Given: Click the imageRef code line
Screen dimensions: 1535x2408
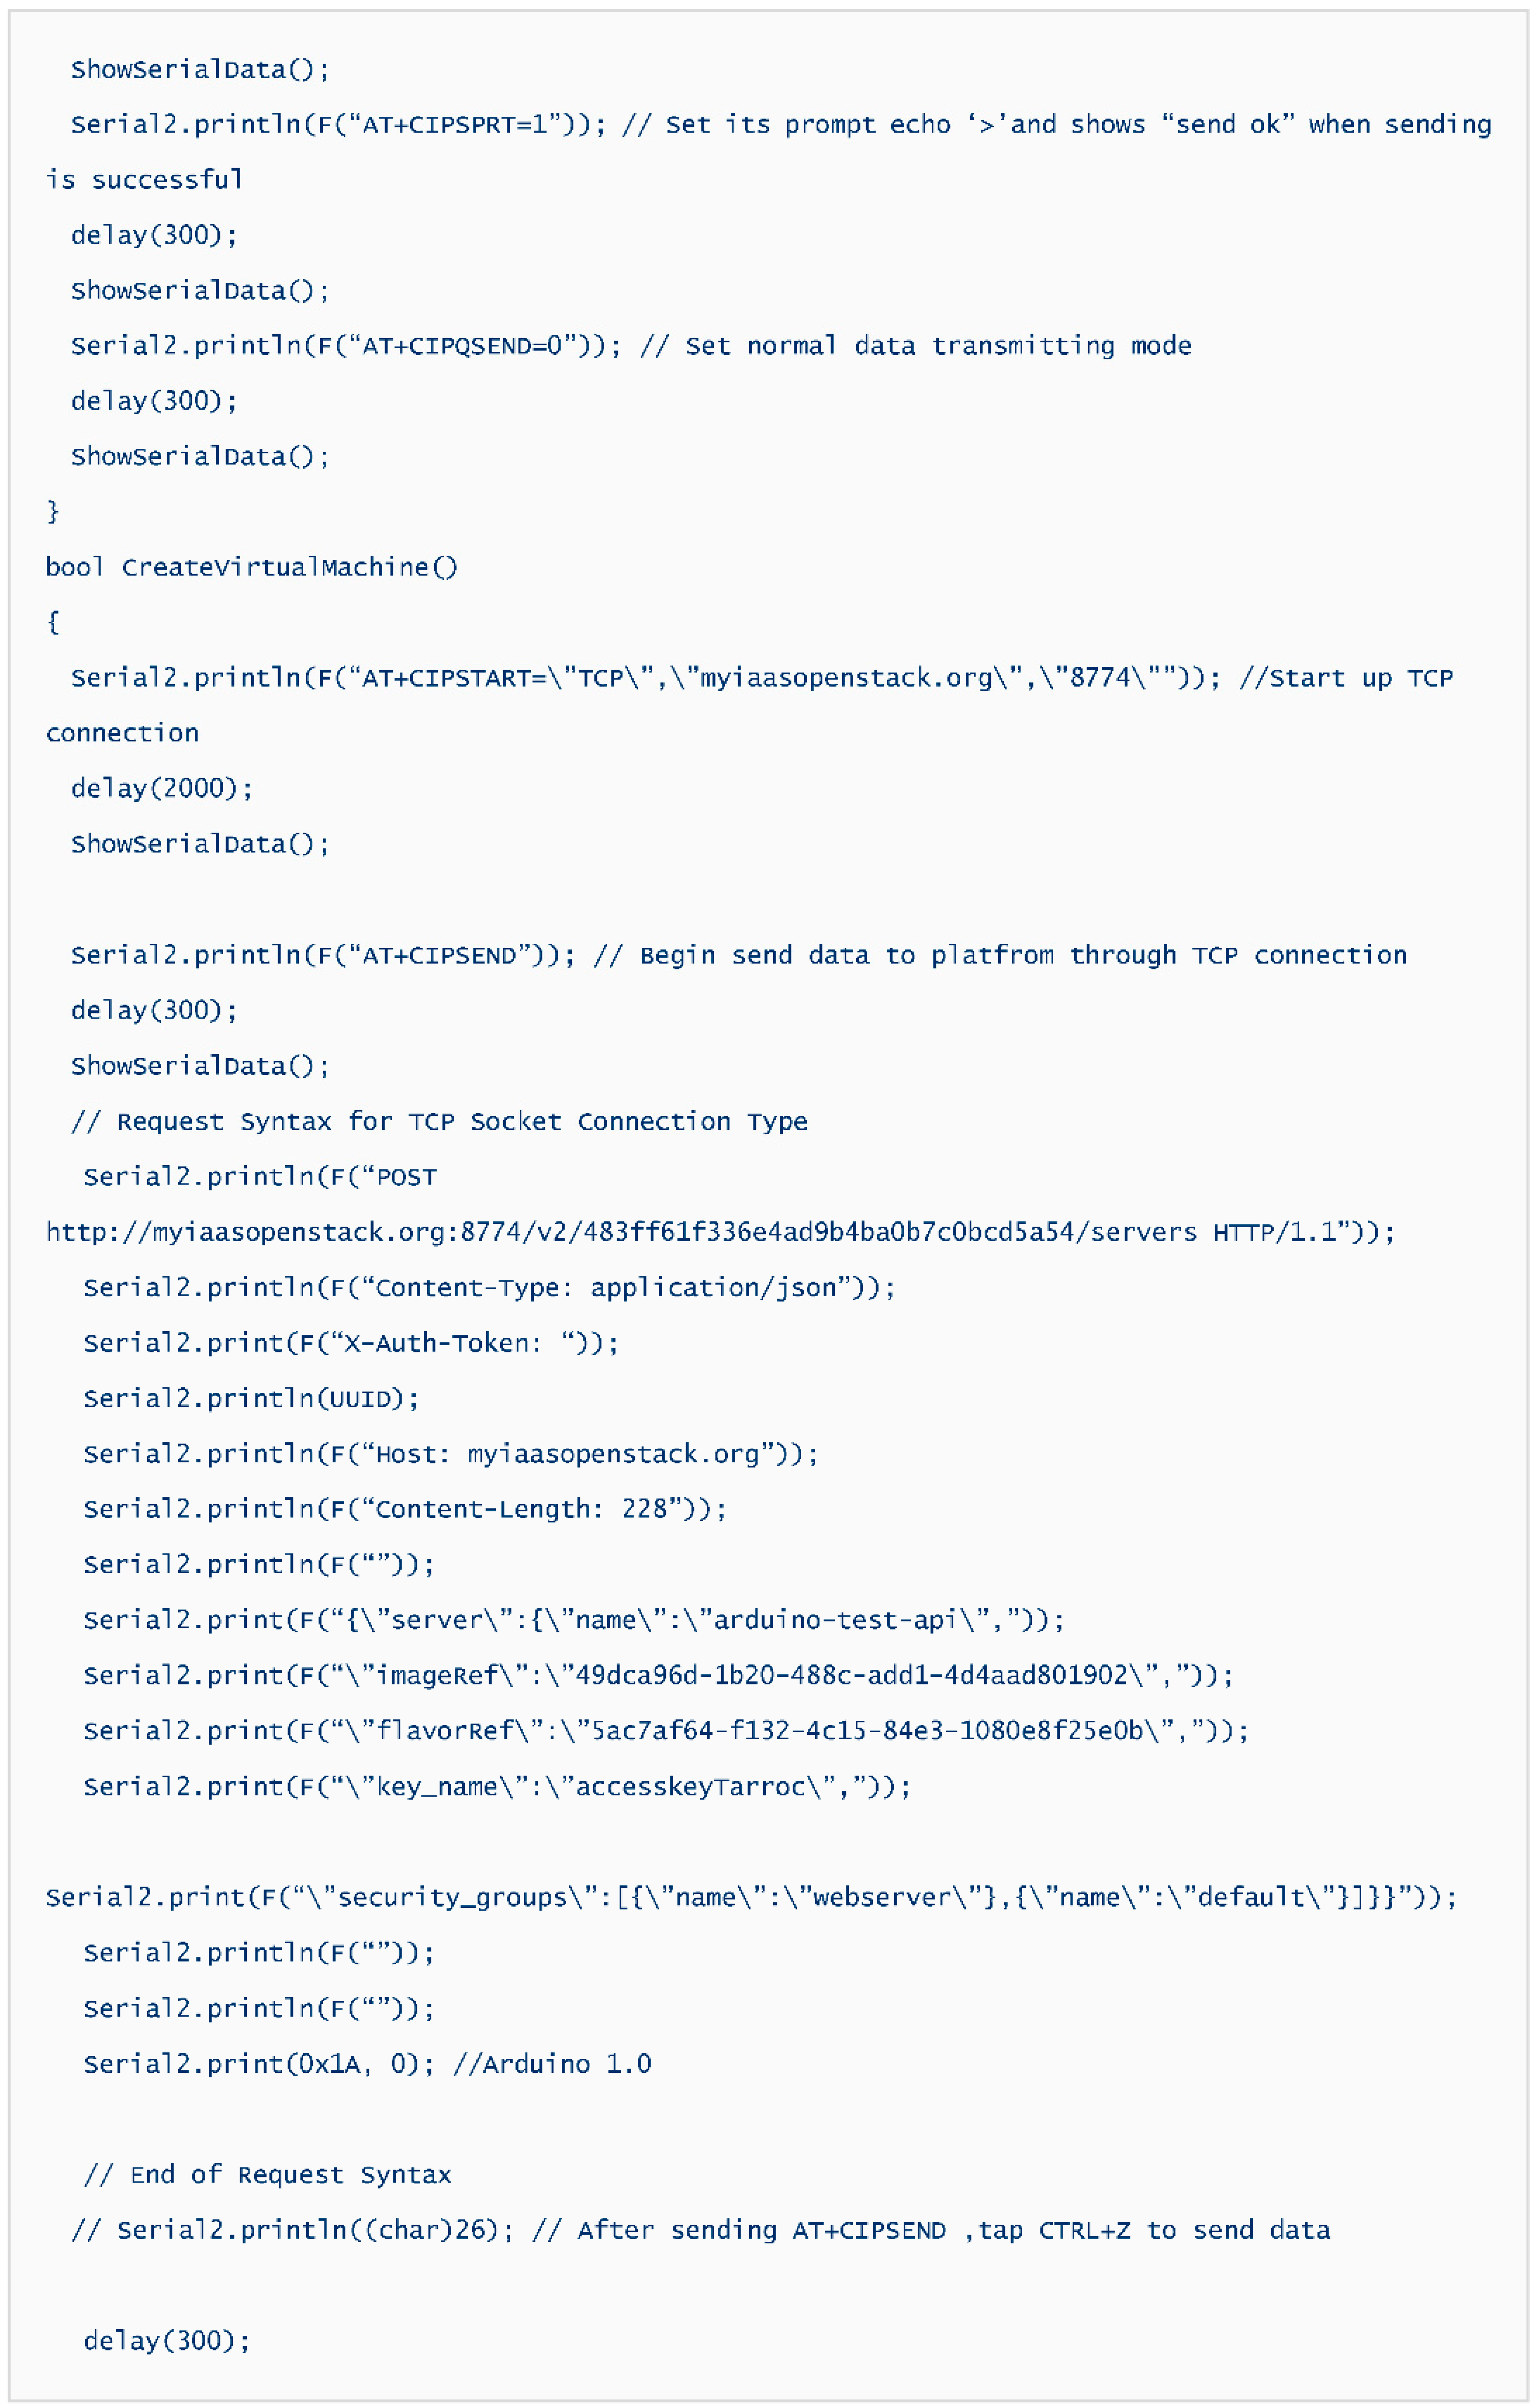Looking at the screenshot, I should pos(658,1675).
